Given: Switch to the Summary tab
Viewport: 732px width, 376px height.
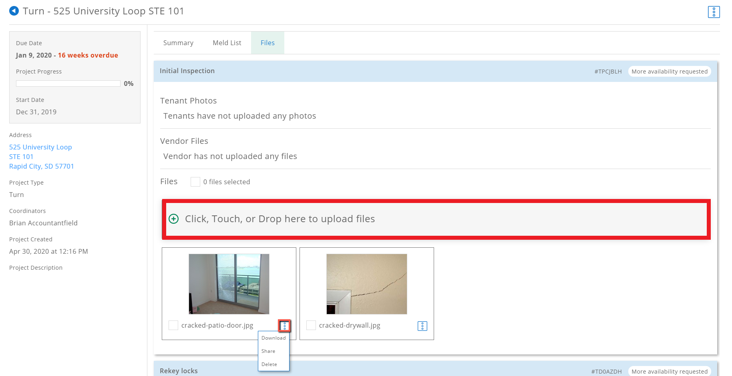Looking at the screenshot, I should point(178,43).
